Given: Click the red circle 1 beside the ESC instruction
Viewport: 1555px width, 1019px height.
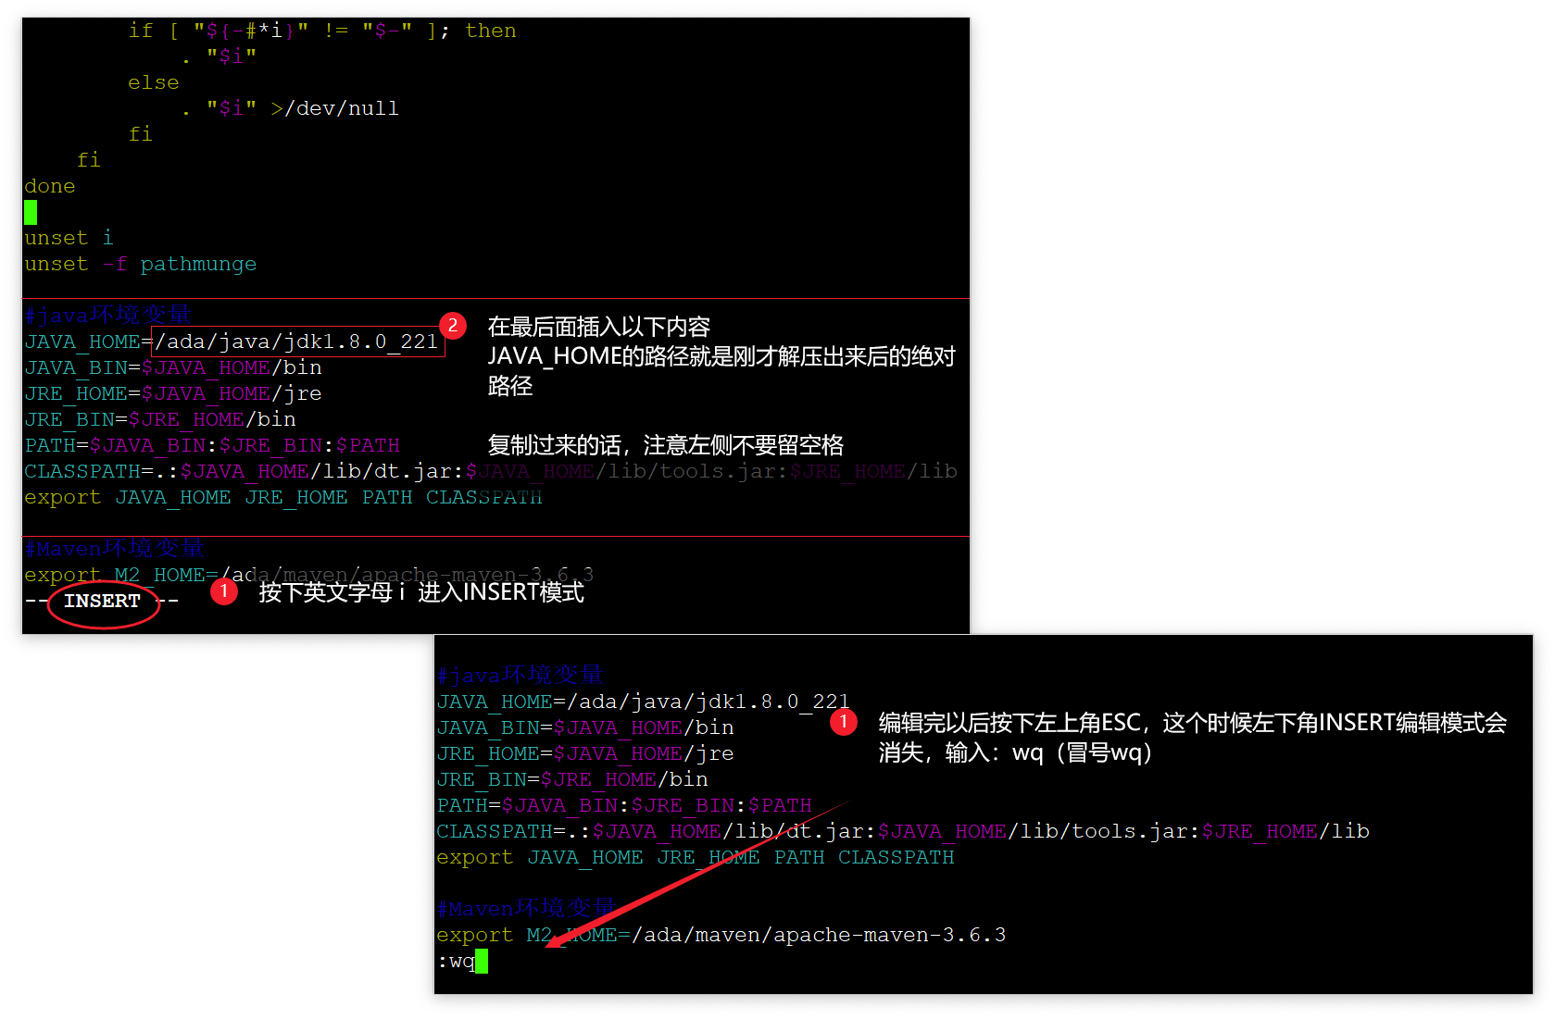Looking at the screenshot, I should [843, 721].
